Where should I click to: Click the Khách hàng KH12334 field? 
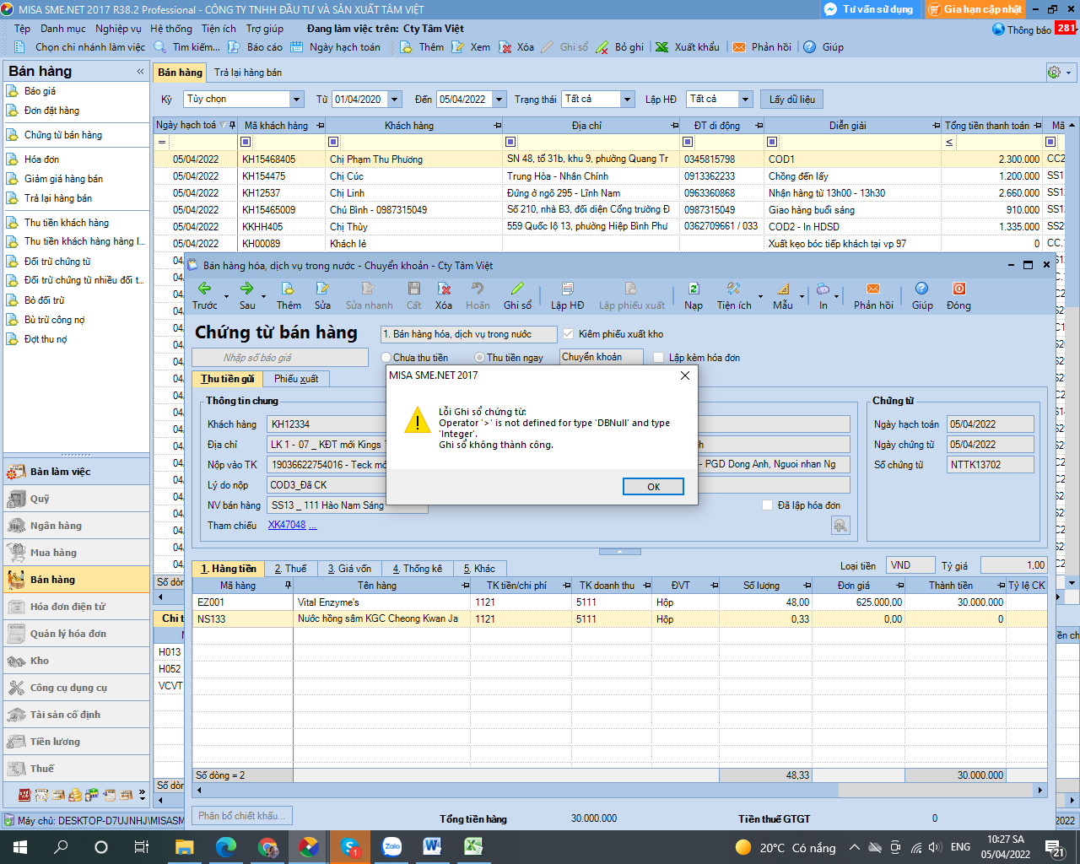click(327, 424)
